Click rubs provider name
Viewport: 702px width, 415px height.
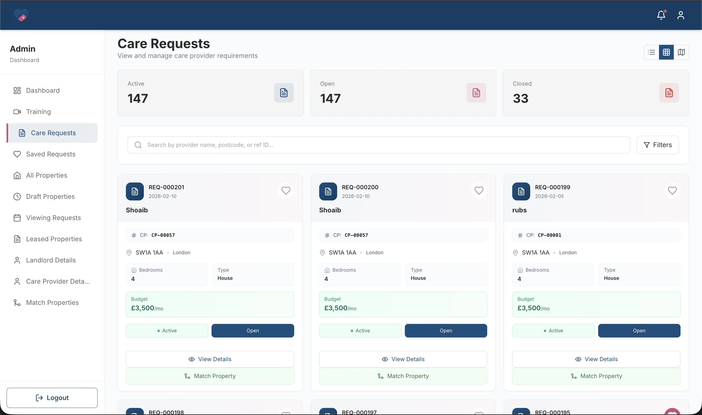click(519, 210)
